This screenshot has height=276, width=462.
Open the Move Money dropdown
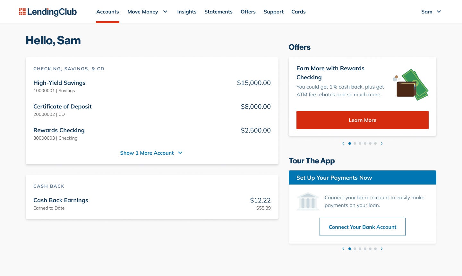click(x=147, y=12)
